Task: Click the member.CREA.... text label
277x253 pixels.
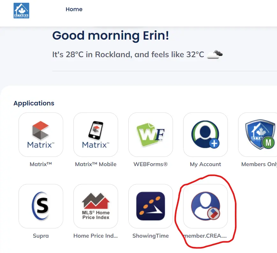Action: tap(206, 236)
